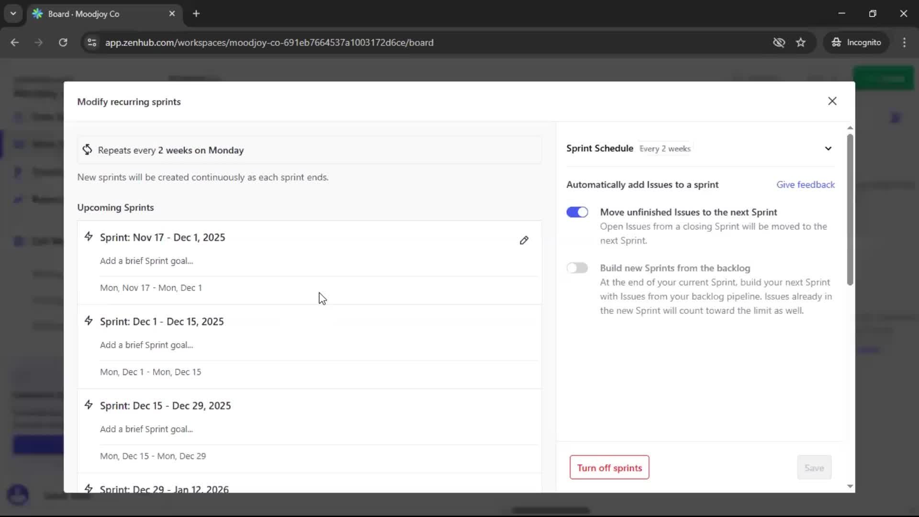Go back using the navigation arrow
The width and height of the screenshot is (919, 517).
pos(15,42)
